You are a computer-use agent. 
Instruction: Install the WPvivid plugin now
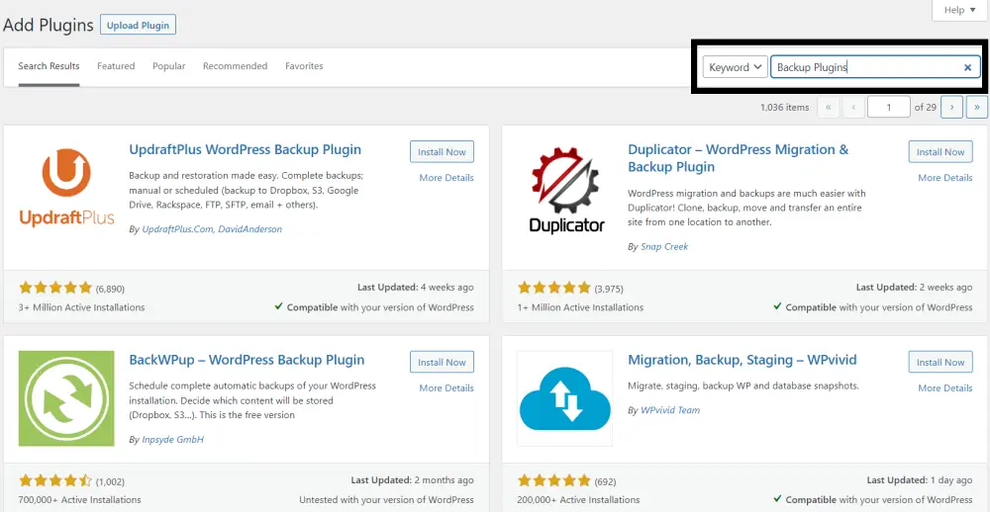coord(940,363)
